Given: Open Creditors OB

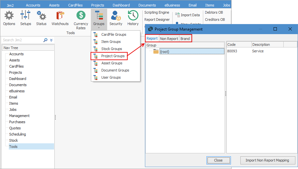Looking at the screenshot, I should pyautogui.click(x=215, y=19).
